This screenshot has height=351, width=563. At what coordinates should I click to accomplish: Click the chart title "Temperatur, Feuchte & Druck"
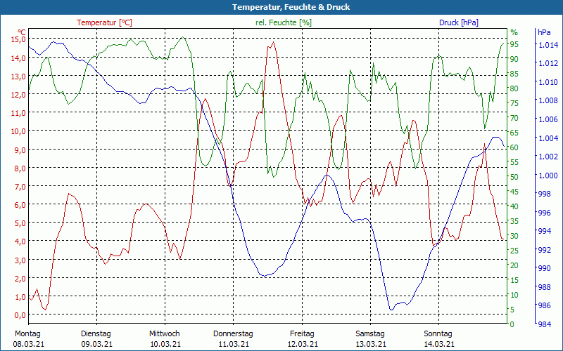pos(281,7)
